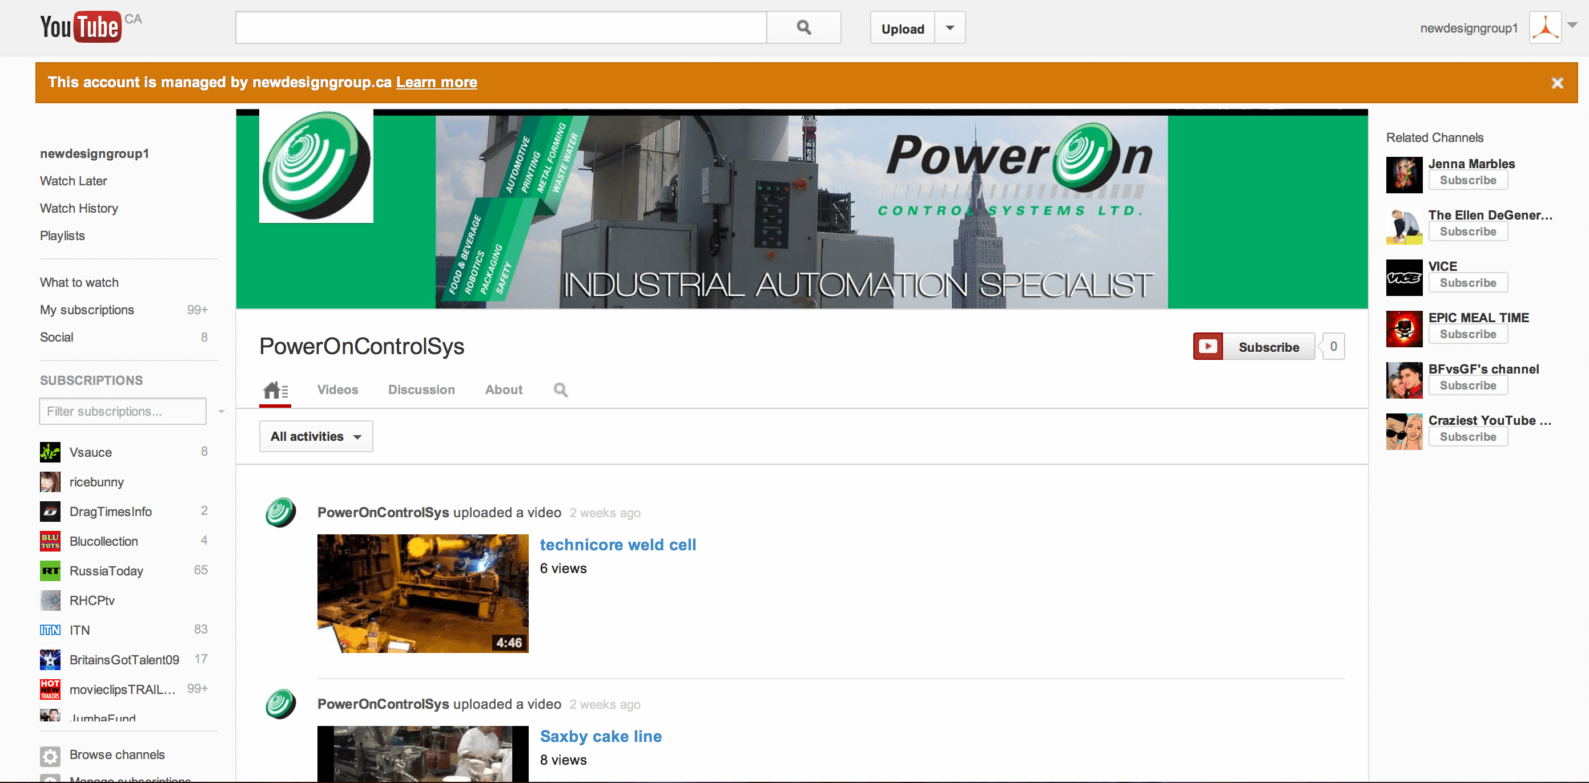Open Playlists in sidebar
This screenshot has width=1589, height=783.
pos(62,236)
